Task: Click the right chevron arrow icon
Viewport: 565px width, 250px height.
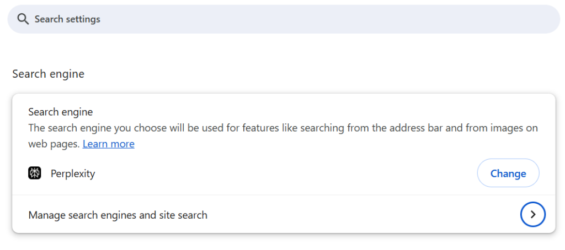Action: point(533,214)
